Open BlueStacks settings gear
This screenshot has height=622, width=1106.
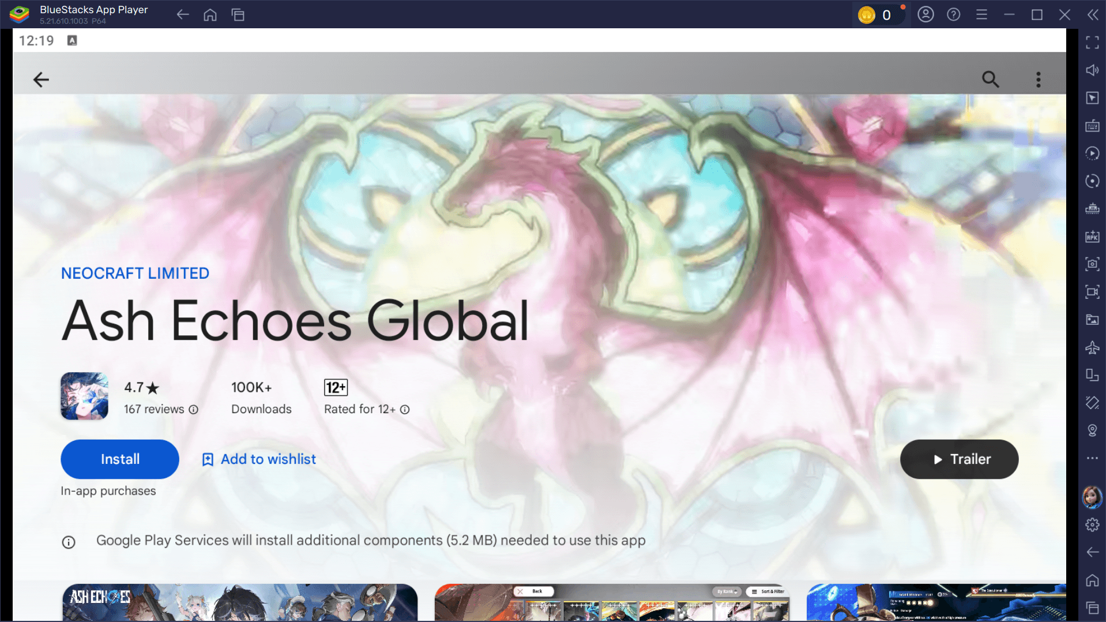(1092, 525)
